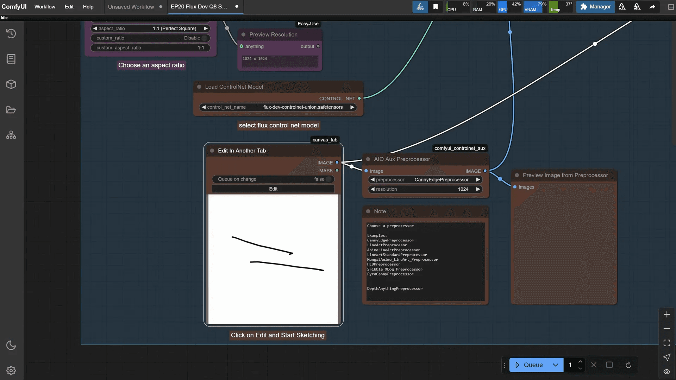Image resolution: width=676 pixels, height=380 pixels.
Task: Click the VRAM usage monitor bar
Action: [535, 7]
